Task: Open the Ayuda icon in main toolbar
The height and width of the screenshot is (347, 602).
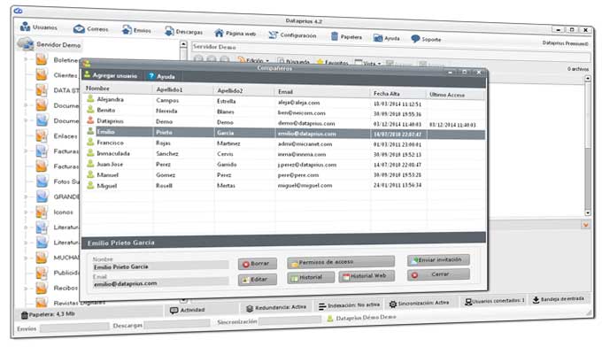Action: 378,38
